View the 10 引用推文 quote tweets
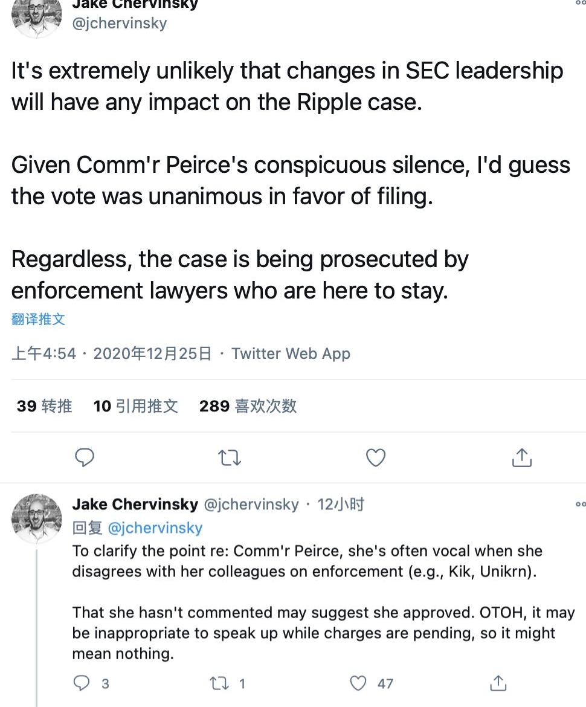Screen dimensions: 586x707 click(x=135, y=406)
